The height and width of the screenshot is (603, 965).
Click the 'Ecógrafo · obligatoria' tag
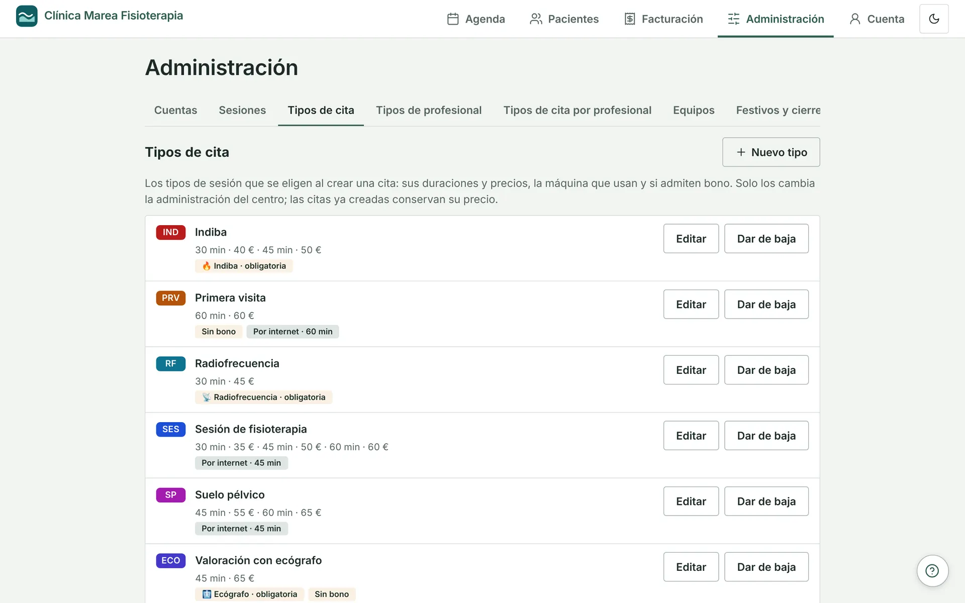[250, 594]
